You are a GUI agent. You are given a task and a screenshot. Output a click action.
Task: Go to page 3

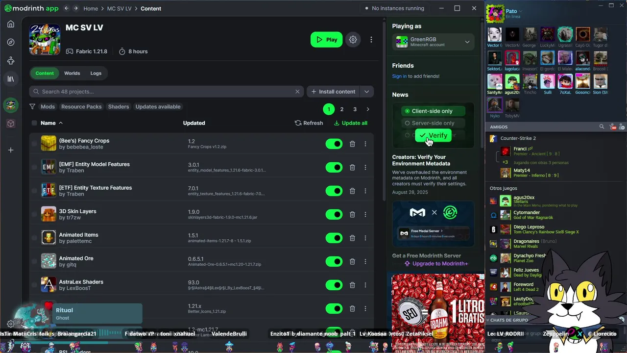tap(355, 109)
